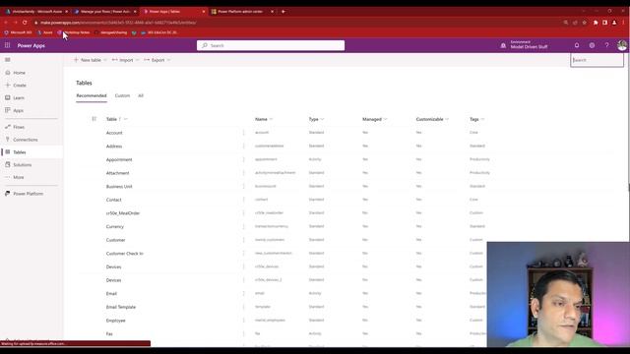Focus the header Search box

coord(271,45)
